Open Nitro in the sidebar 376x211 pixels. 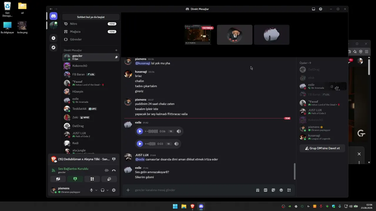(x=91, y=24)
